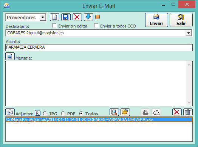Delete the attachments with the trash can icon
198x147 pixels.
[x=188, y=112]
